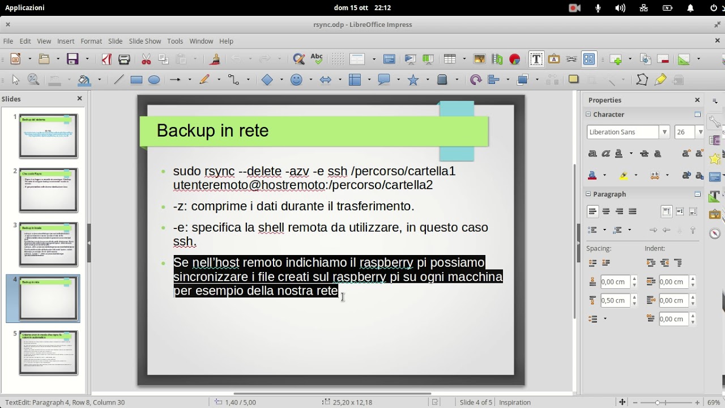Image resolution: width=725 pixels, height=408 pixels.
Task: Open the highlighting color dropdown arrow
Action: coord(636,176)
